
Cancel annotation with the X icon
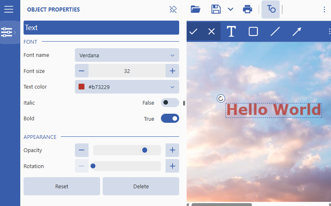tap(211, 32)
